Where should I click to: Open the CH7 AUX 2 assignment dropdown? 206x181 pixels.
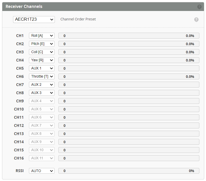tap(42, 85)
